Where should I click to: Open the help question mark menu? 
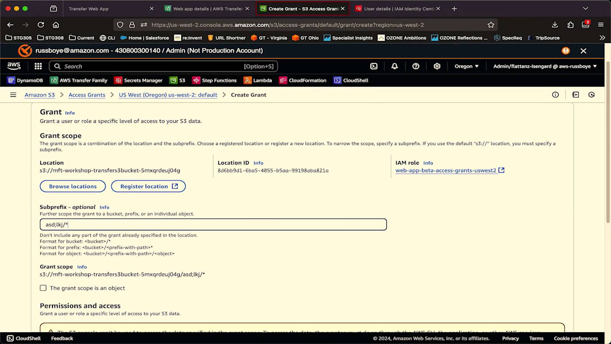pos(416,66)
